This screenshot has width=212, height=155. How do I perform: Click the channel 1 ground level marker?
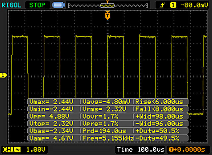pyautogui.click(x=3, y=76)
